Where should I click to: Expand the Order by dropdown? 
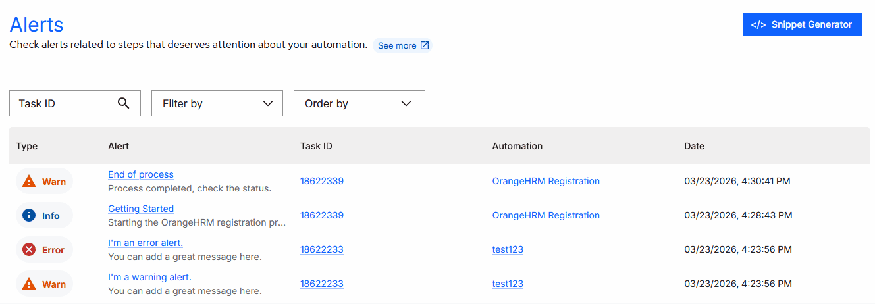click(x=359, y=103)
